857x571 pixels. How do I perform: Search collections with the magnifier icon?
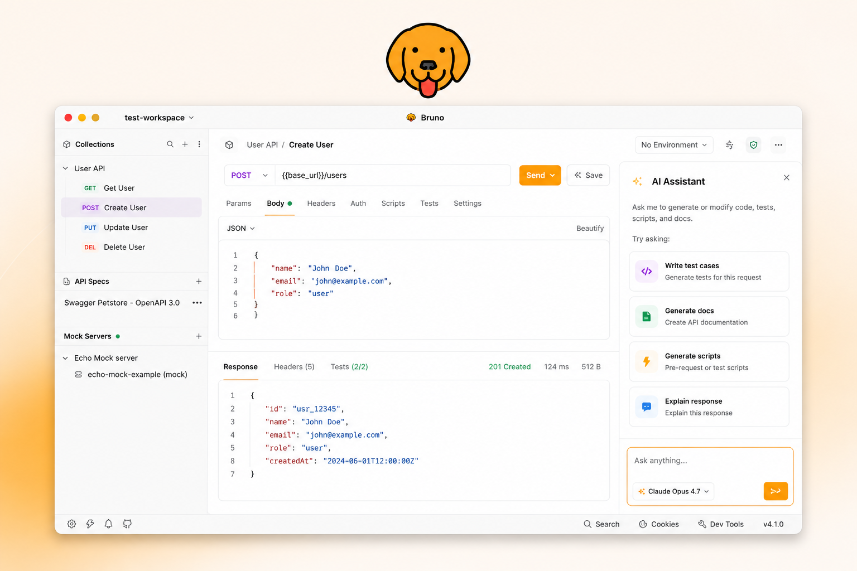170,144
